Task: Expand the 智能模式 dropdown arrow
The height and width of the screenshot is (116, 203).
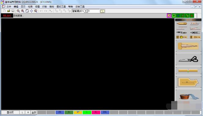Action: pos(85,11)
